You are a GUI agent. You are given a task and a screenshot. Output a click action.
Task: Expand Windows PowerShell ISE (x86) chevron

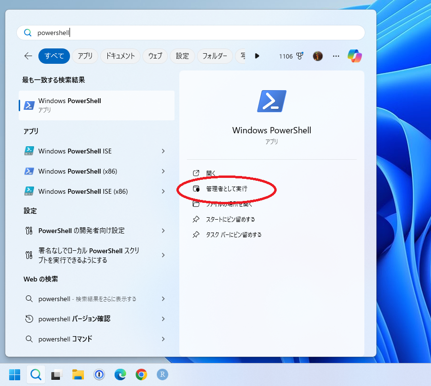click(163, 191)
